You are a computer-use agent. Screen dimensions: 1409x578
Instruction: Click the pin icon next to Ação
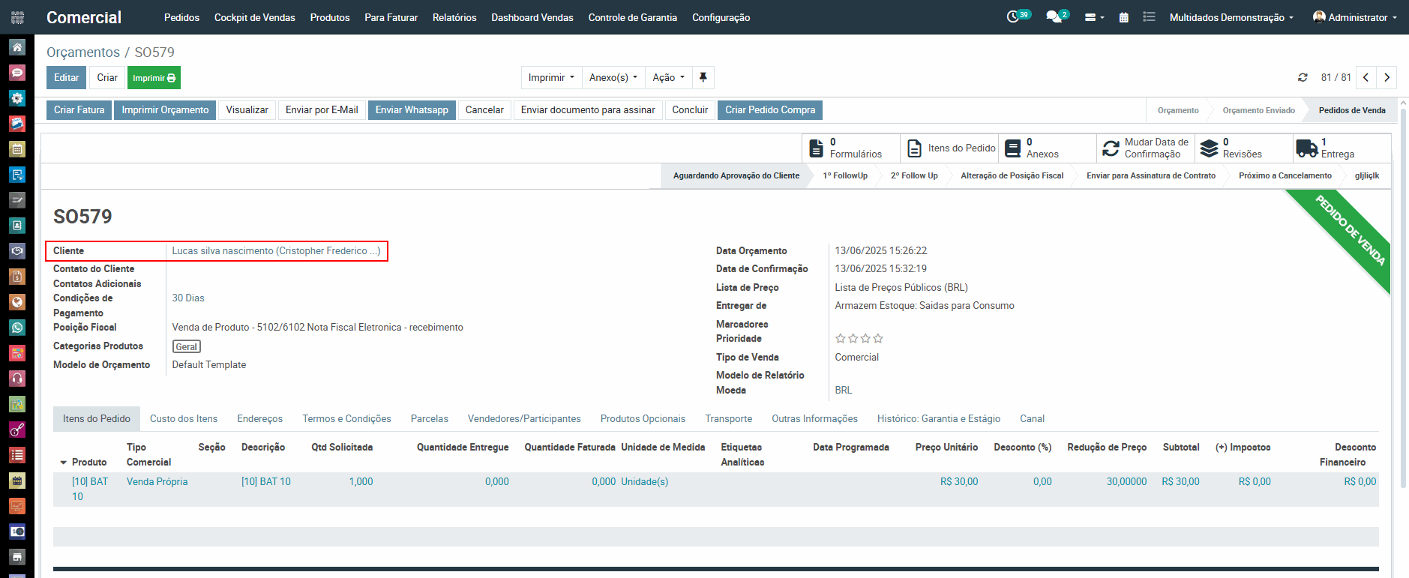[x=703, y=77]
